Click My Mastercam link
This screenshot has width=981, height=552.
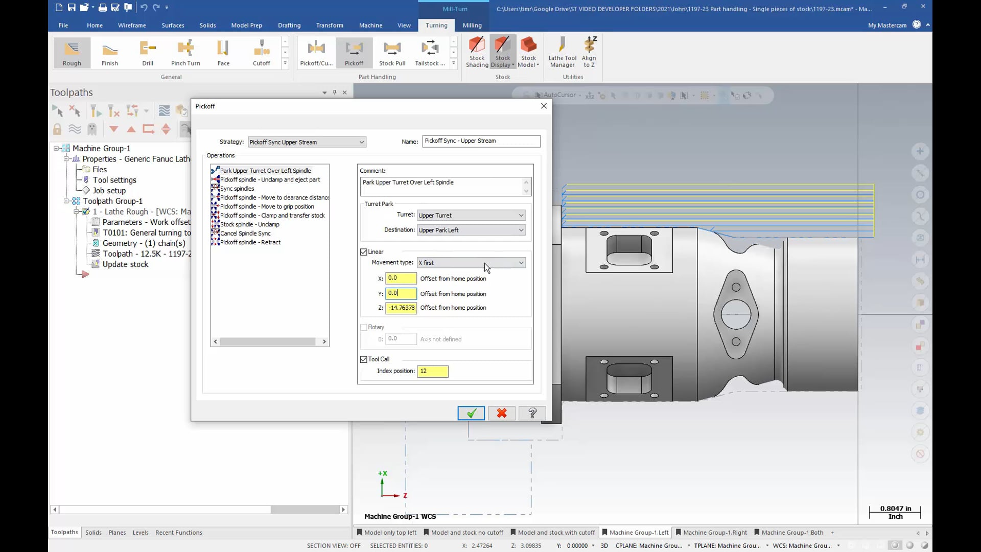pos(887,25)
